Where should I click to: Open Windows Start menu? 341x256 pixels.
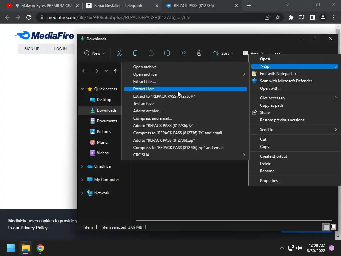click(11, 248)
